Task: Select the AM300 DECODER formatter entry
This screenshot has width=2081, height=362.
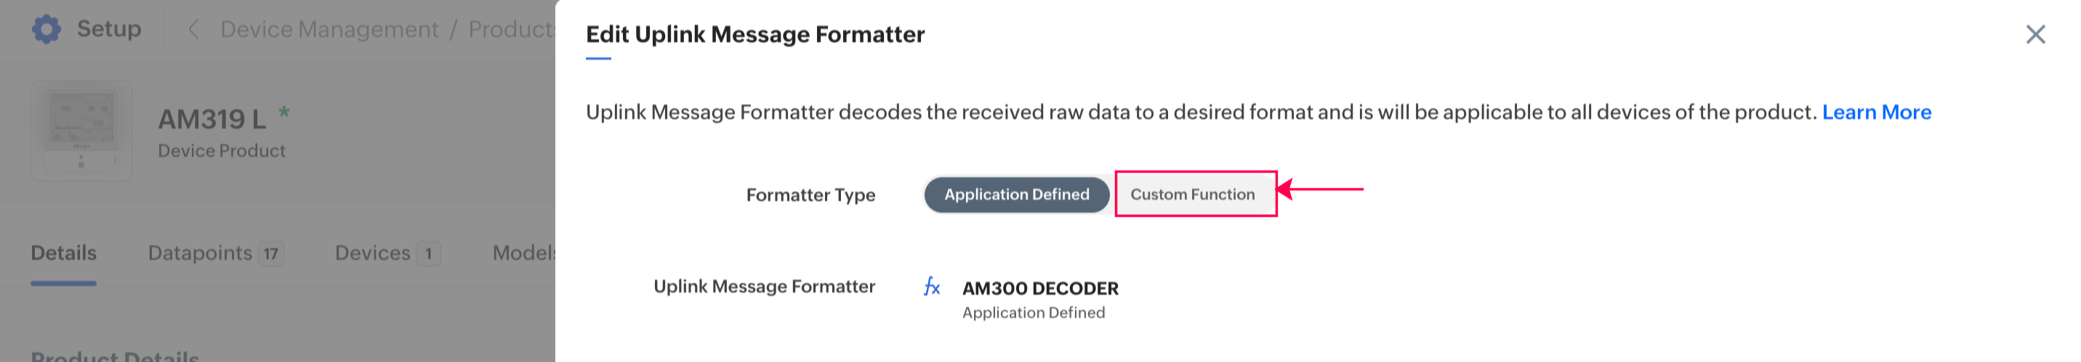Action: [x=1039, y=289]
